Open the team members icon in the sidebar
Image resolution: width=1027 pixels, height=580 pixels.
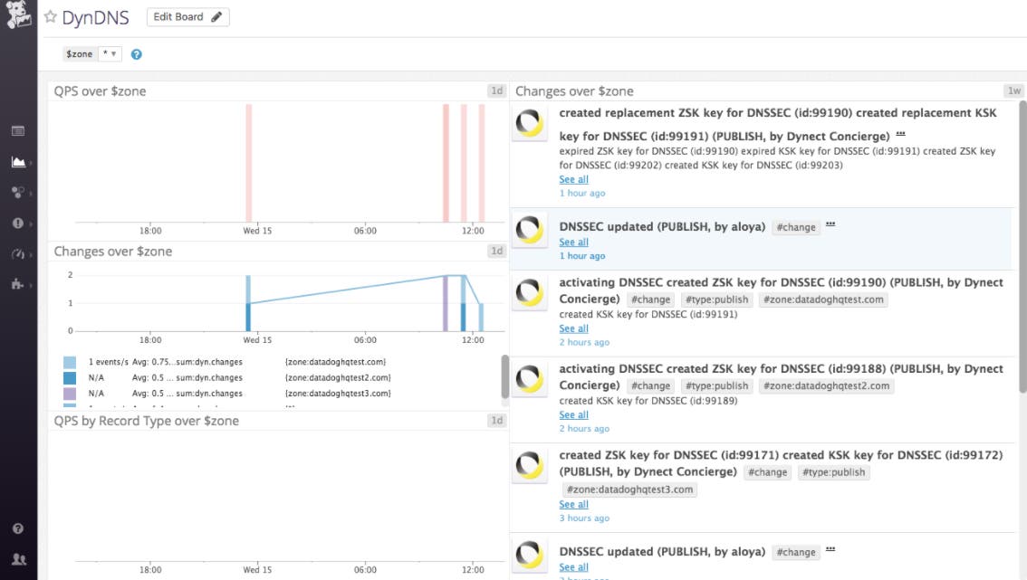[16, 559]
